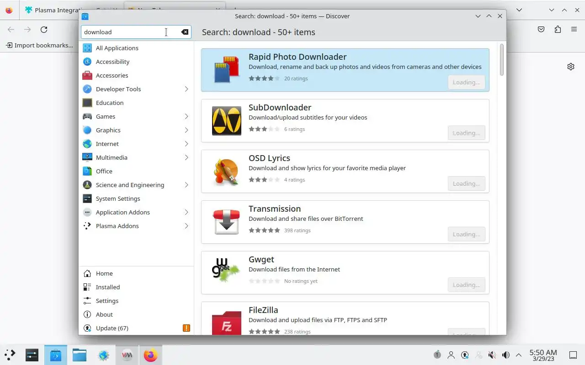585x365 pixels.
Task: Select the All Applications category
Action: click(136, 48)
